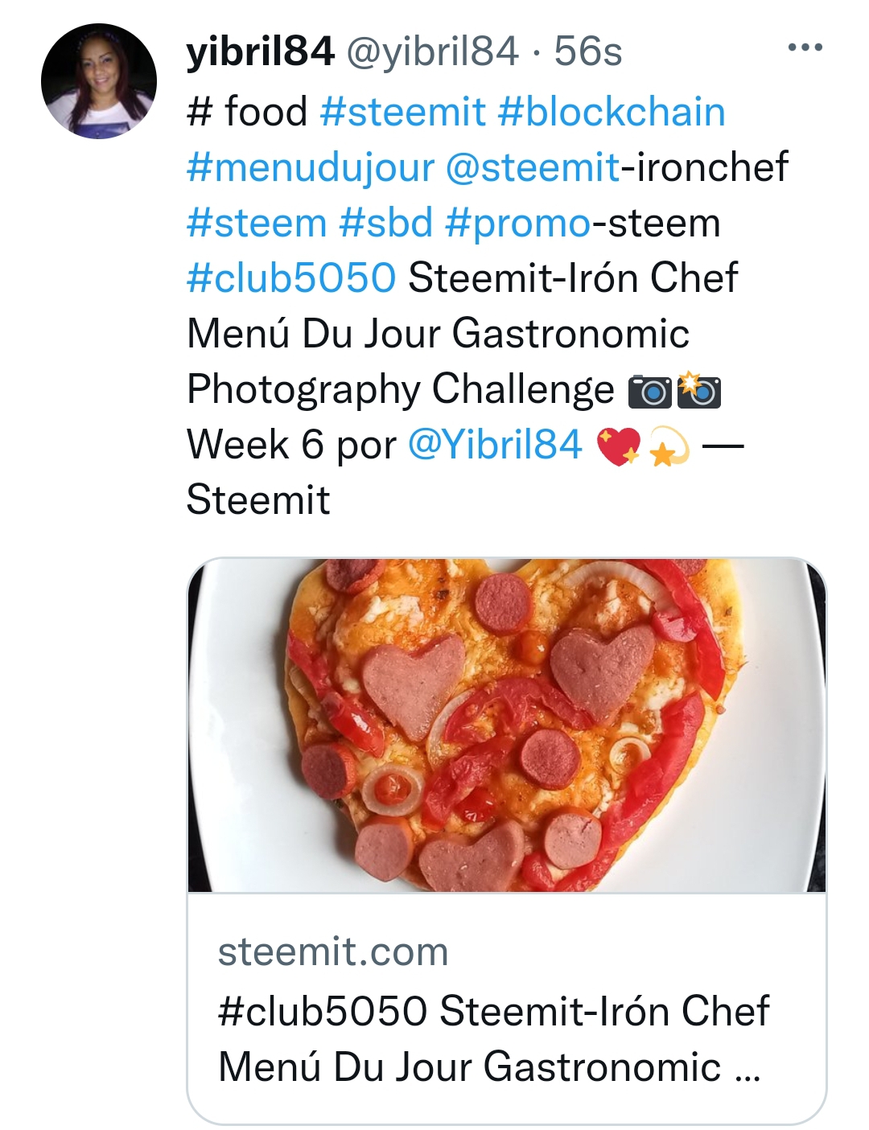Tap the sparkling heart emoji
The width and height of the screenshot is (869, 1130).
(617, 446)
